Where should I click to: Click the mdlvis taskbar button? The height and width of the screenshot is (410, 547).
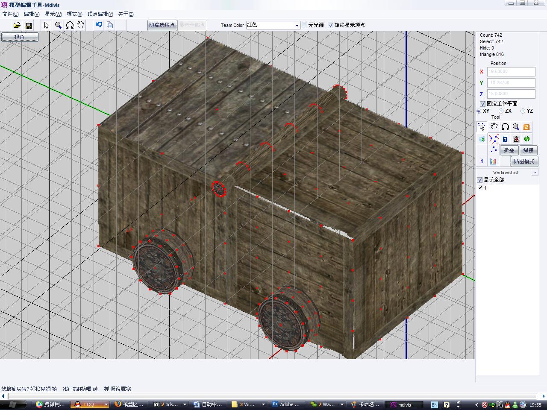(403, 404)
